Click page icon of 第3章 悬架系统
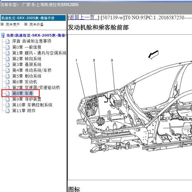Viewport: 192px width, 192px height. point(8,64)
